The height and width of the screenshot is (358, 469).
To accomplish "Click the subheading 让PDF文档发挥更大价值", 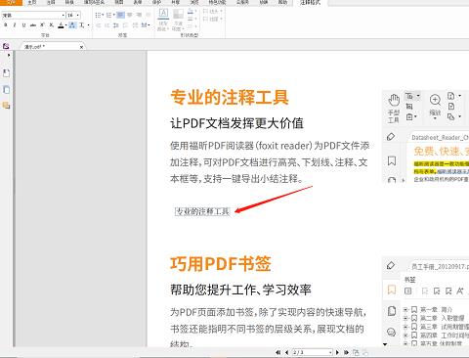I will (236, 123).
